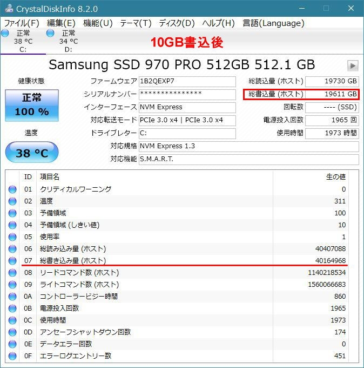Viewport: 364px width, 368px height.
Task: Click the 正常 100 % health status button
Action: coord(32,105)
